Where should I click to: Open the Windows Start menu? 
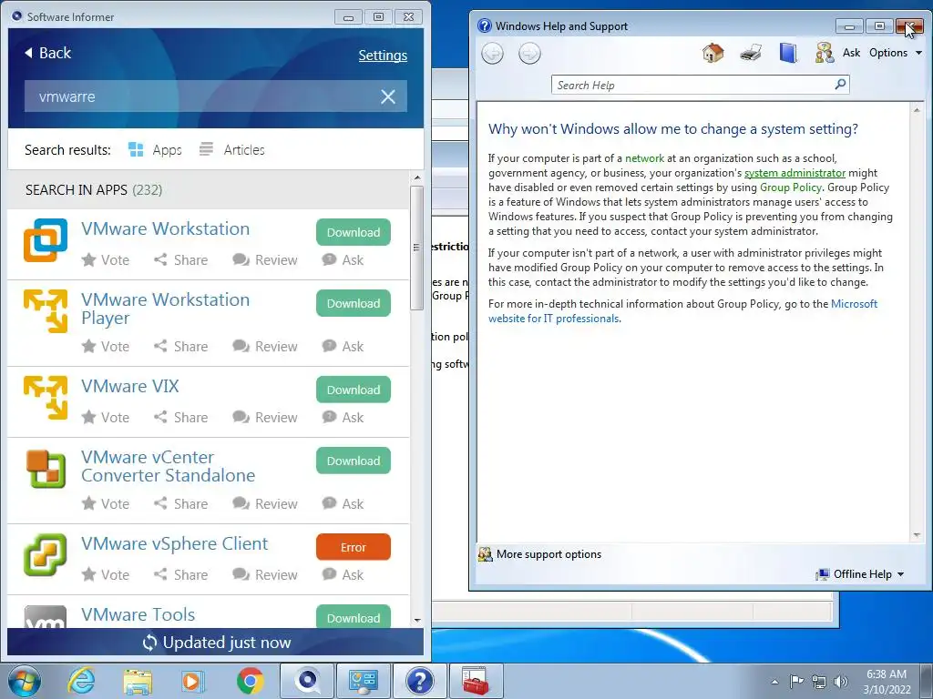25,681
